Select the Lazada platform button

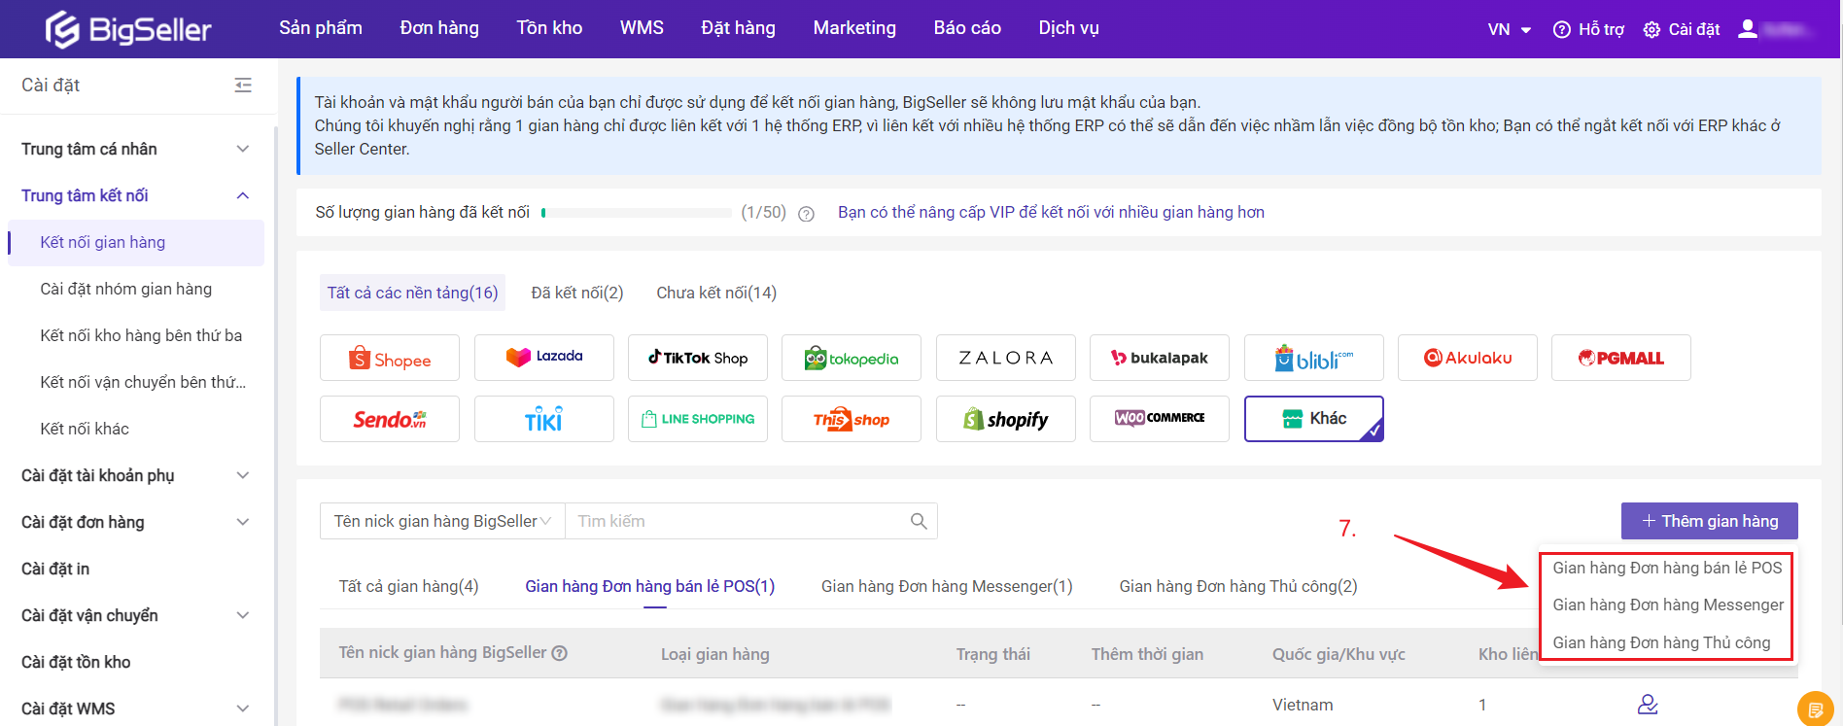pos(544,358)
